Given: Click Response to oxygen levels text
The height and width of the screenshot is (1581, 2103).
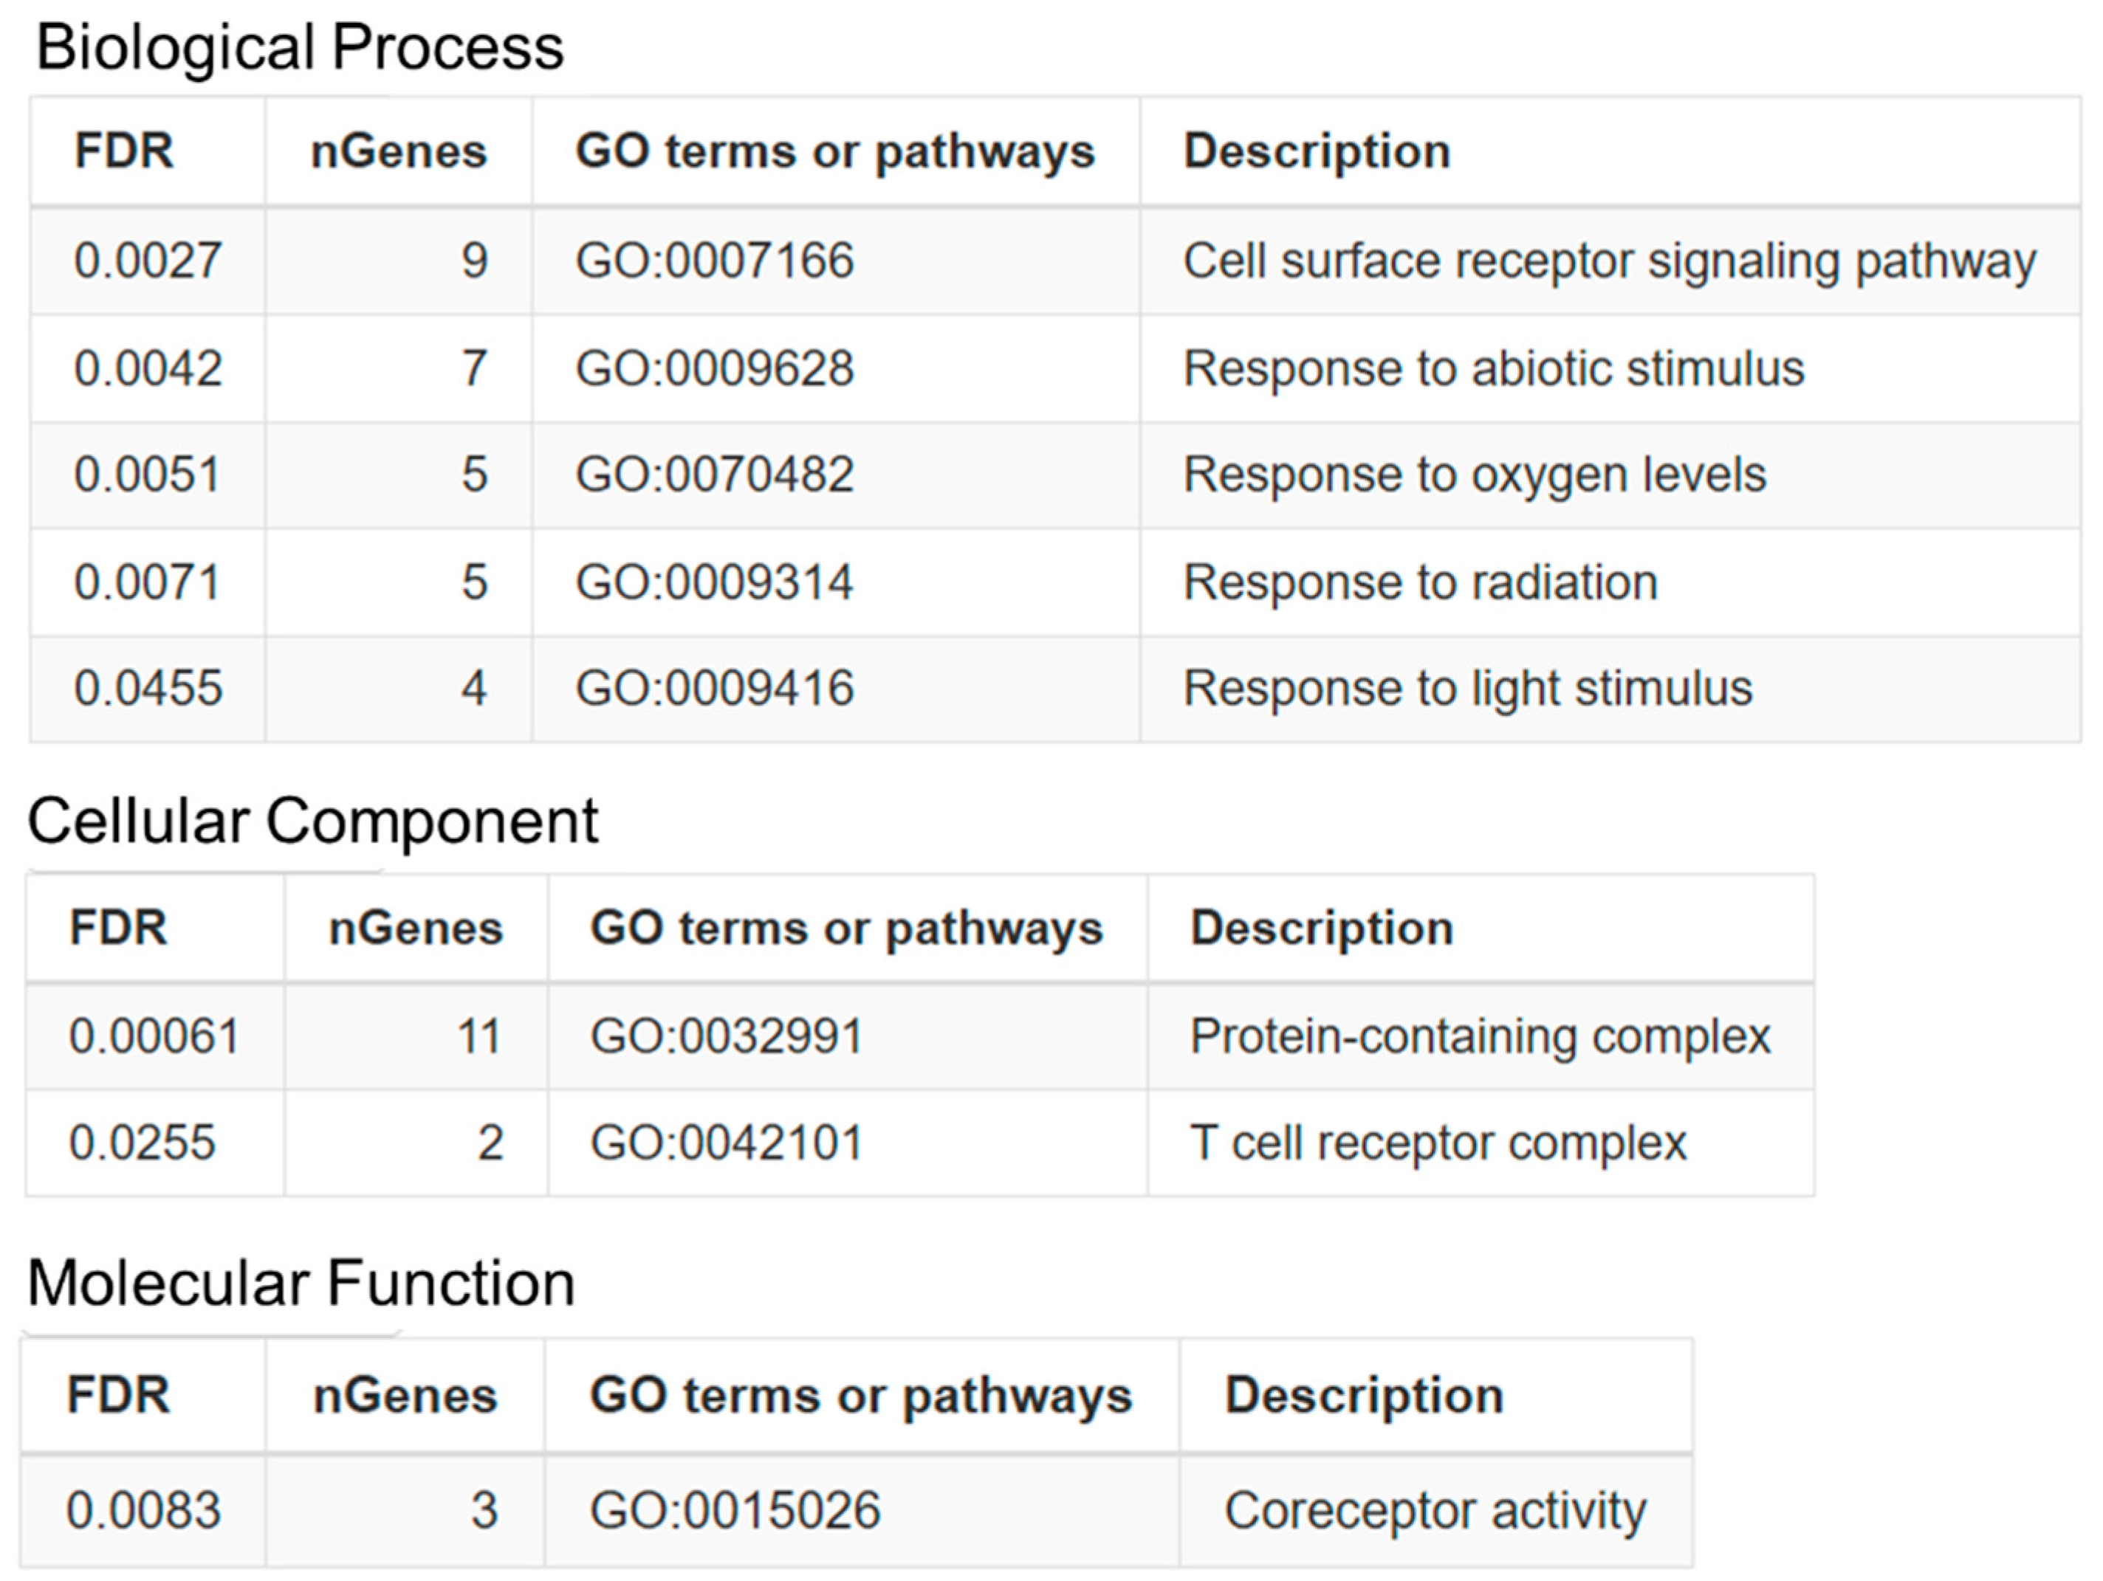Looking at the screenshot, I should click(x=1475, y=474).
